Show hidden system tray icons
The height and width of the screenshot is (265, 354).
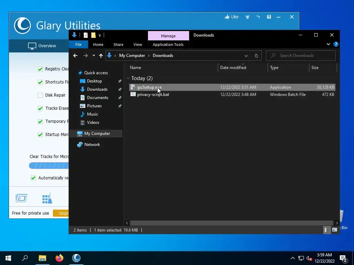click(292, 258)
